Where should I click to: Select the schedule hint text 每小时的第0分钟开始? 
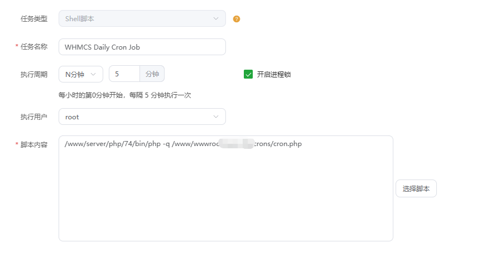click(90, 95)
